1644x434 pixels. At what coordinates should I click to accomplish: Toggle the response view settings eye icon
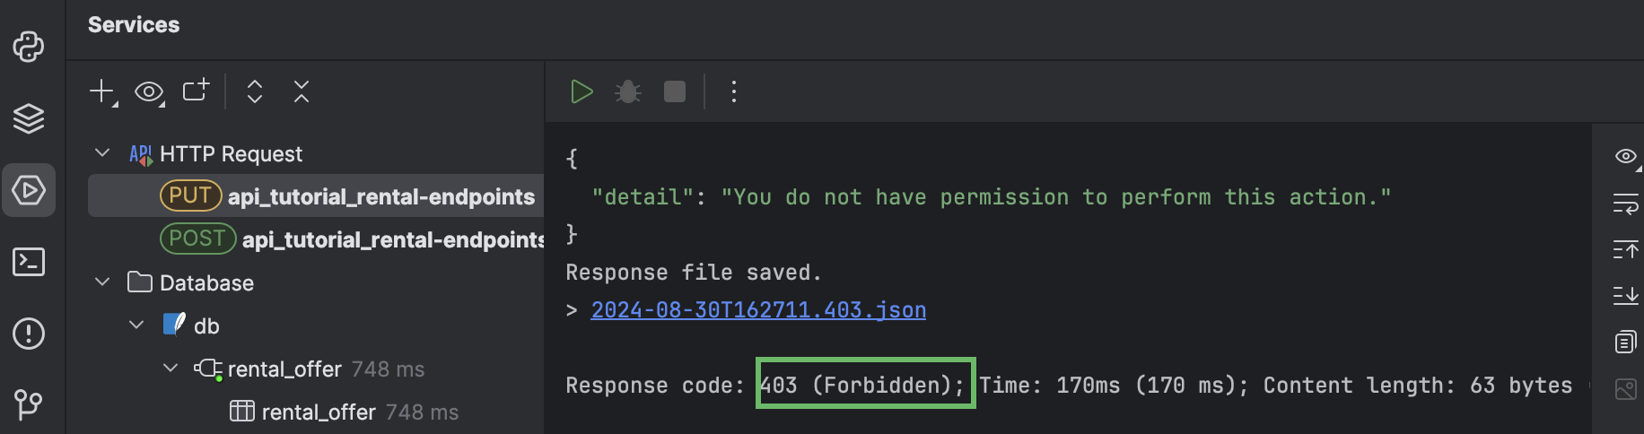[1625, 156]
